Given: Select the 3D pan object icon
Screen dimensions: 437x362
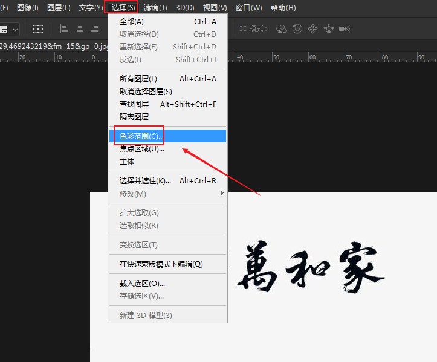Looking at the screenshot, I should point(312,28).
